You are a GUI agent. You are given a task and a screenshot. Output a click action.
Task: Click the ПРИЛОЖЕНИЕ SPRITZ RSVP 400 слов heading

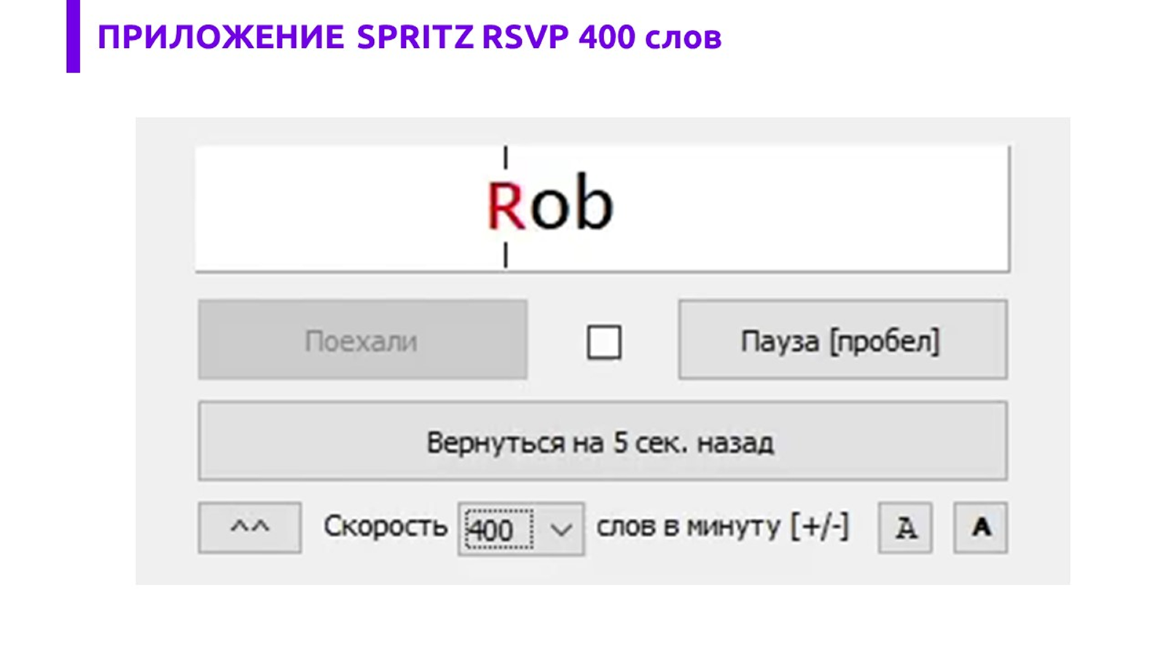409,37
